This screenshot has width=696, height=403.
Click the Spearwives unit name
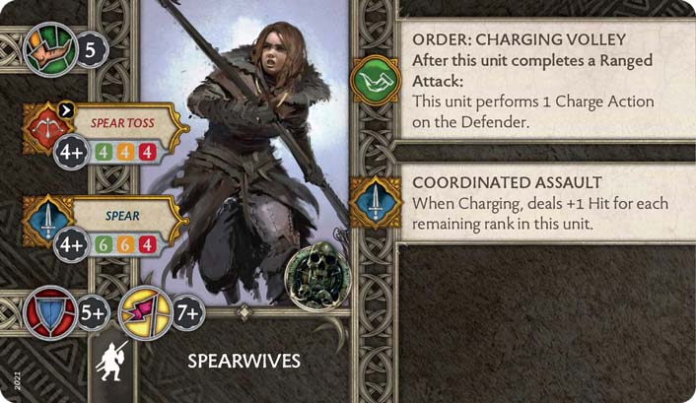[244, 361]
